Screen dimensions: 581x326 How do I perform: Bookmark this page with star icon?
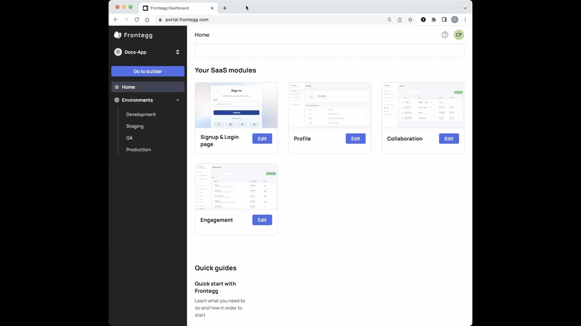410,19
